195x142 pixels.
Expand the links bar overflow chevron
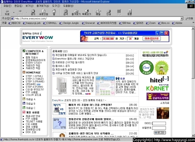(193, 23)
